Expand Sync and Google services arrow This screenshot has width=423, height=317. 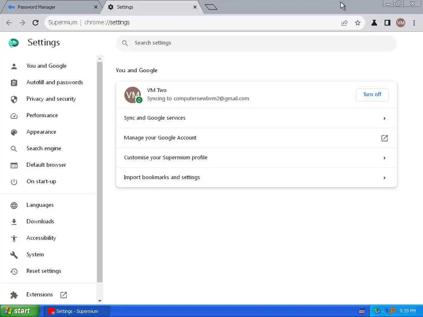pyautogui.click(x=385, y=118)
